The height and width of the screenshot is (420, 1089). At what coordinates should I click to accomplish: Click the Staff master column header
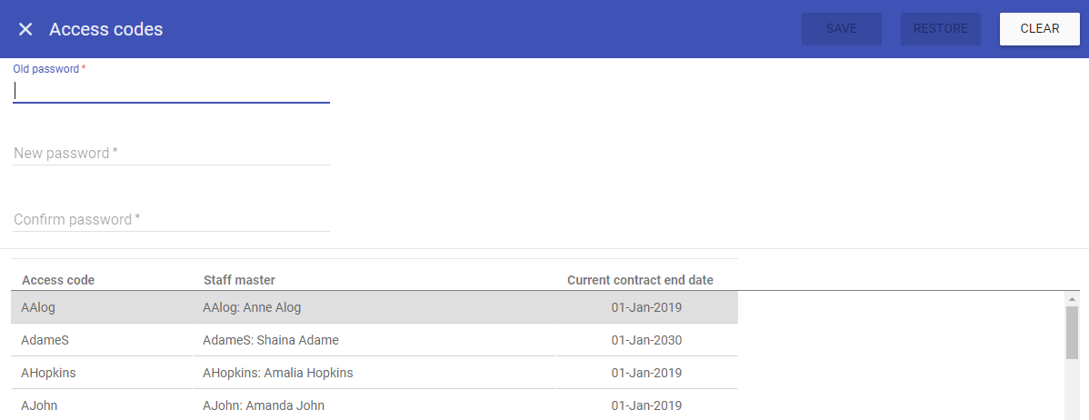click(239, 280)
